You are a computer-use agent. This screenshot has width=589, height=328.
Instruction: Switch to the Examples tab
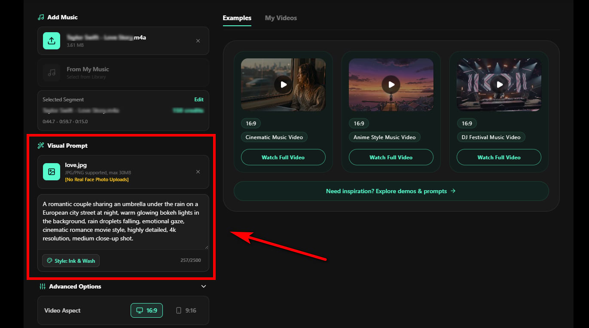tap(237, 18)
